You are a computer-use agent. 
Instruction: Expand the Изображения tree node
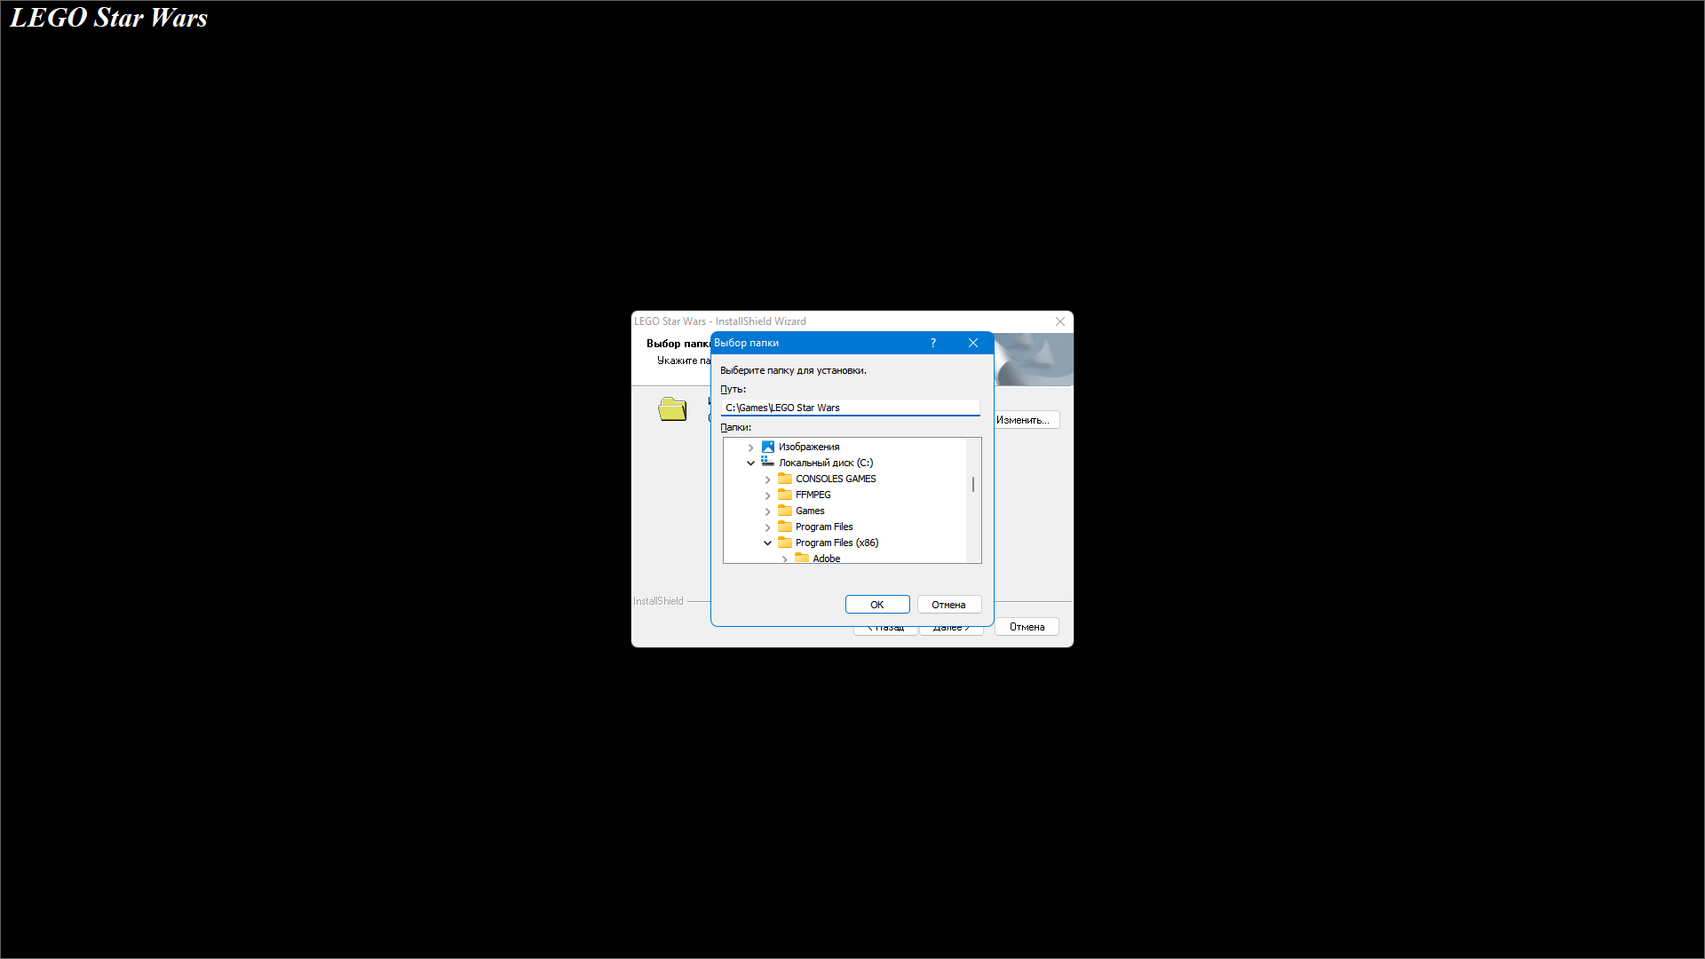(x=751, y=448)
